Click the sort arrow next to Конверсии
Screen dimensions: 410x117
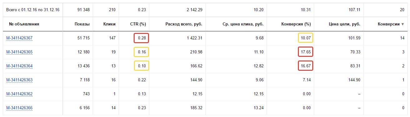[x=403, y=24]
